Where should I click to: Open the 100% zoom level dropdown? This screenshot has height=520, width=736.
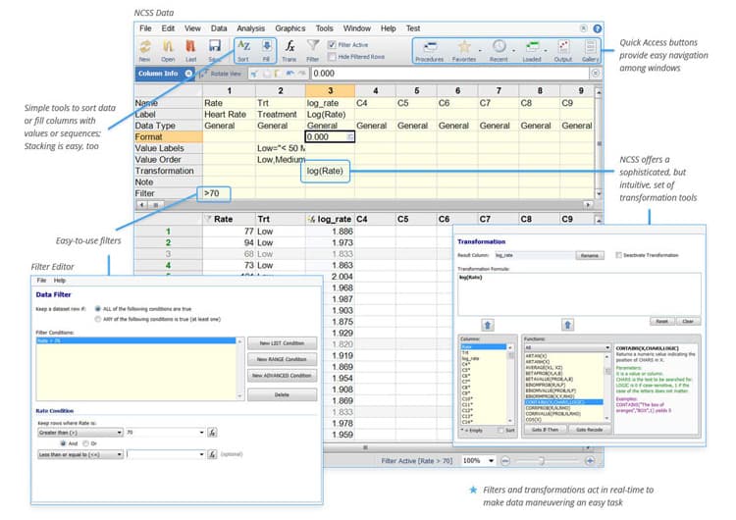(x=478, y=461)
